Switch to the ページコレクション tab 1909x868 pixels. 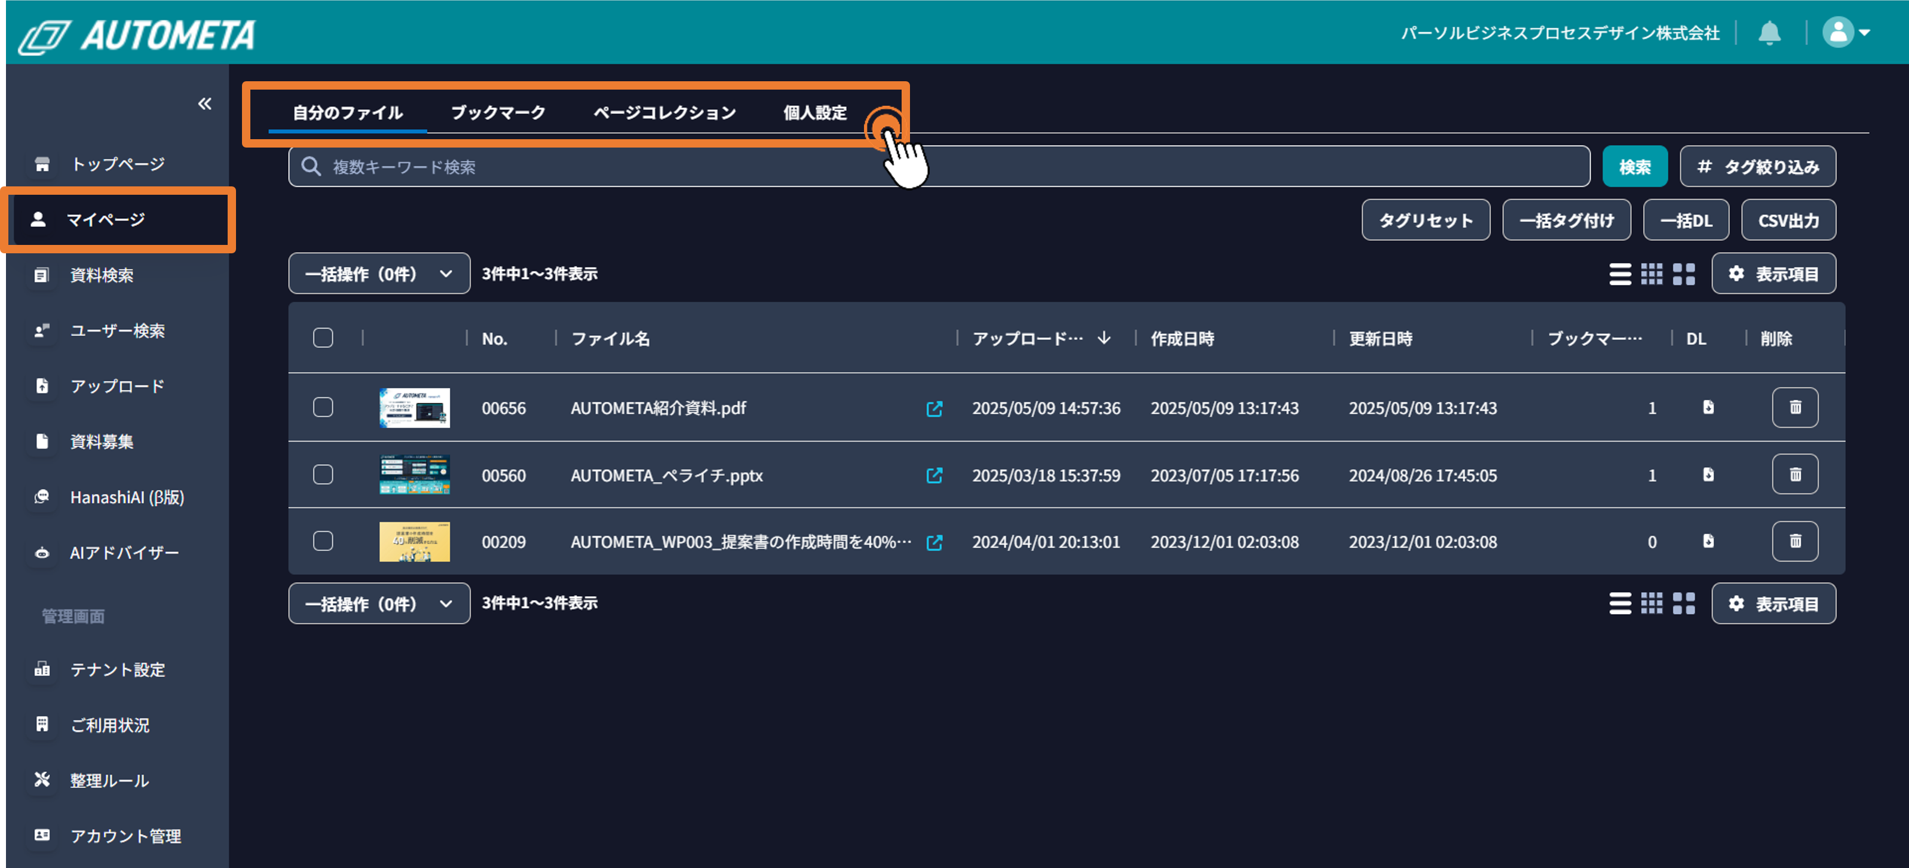pyautogui.click(x=664, y=113)
